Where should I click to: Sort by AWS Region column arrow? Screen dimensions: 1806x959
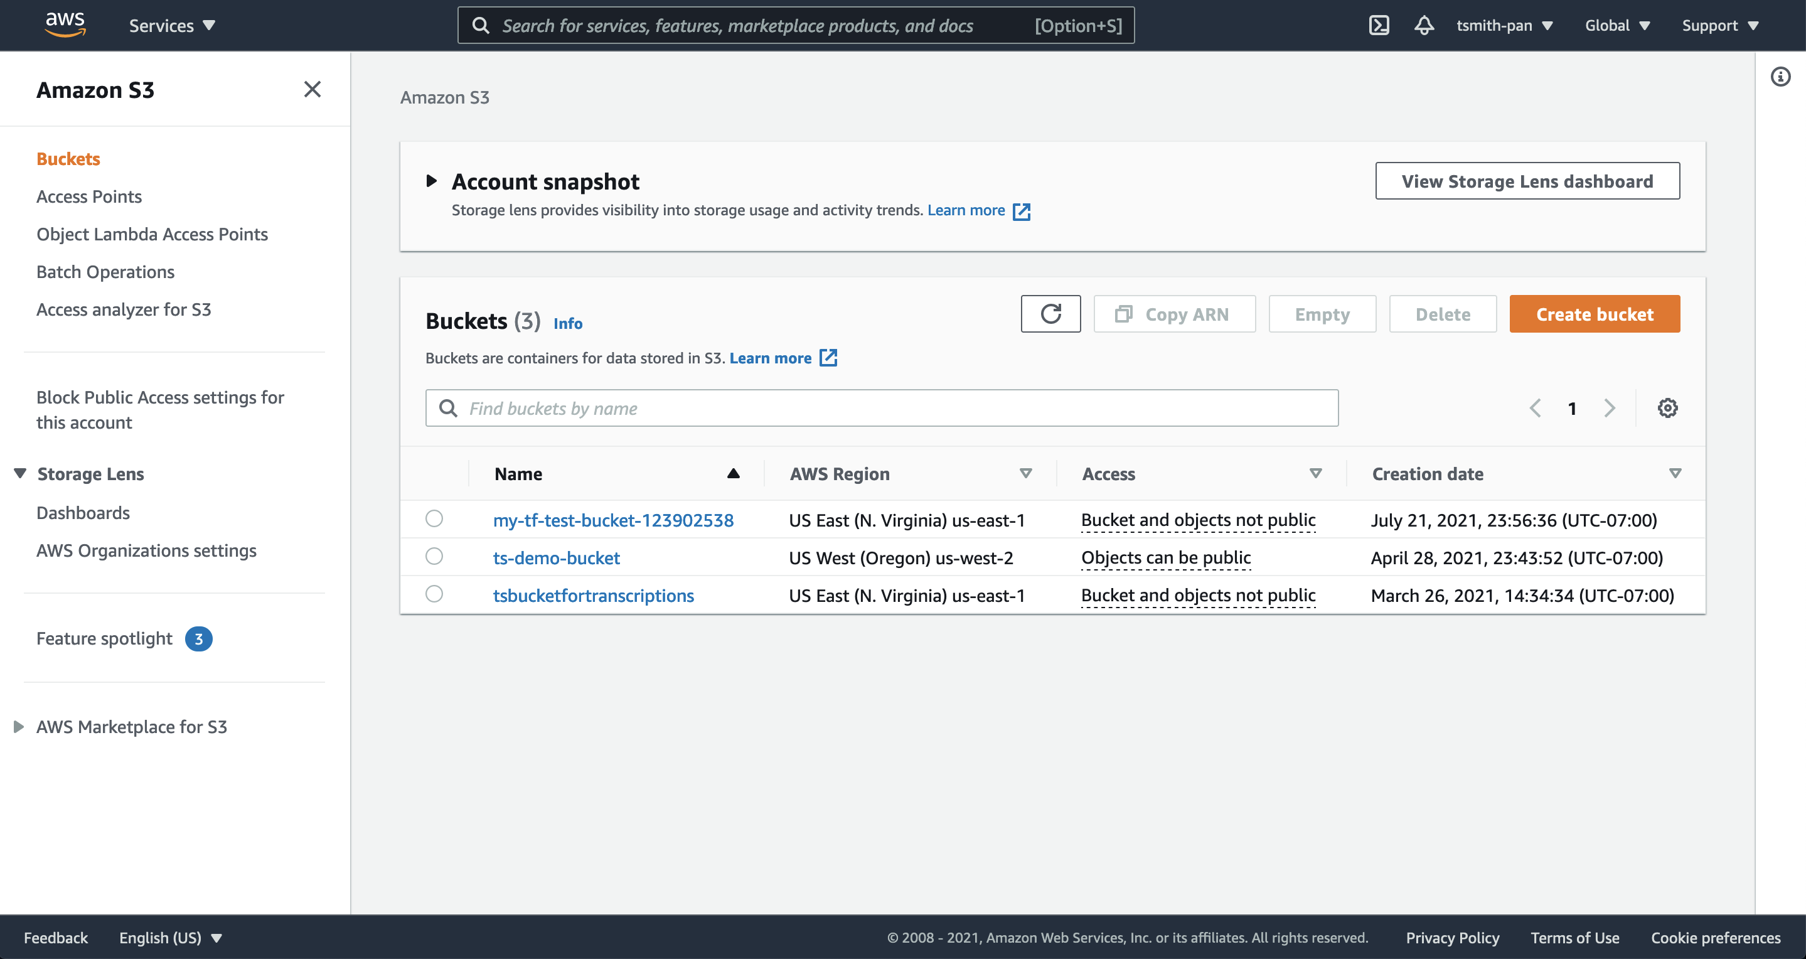(1025, 474)
